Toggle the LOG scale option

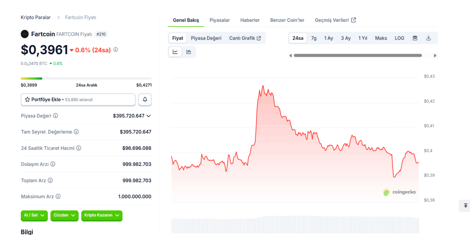click(x=399, y=38)
